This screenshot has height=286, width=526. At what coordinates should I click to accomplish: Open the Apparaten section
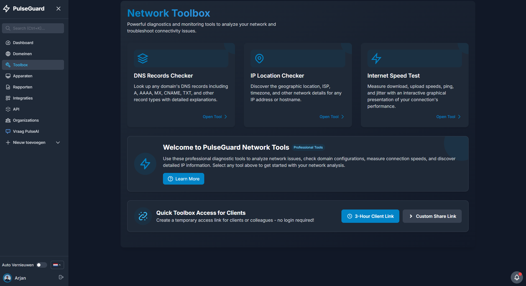pyautogui.click(x=33, y=76)
